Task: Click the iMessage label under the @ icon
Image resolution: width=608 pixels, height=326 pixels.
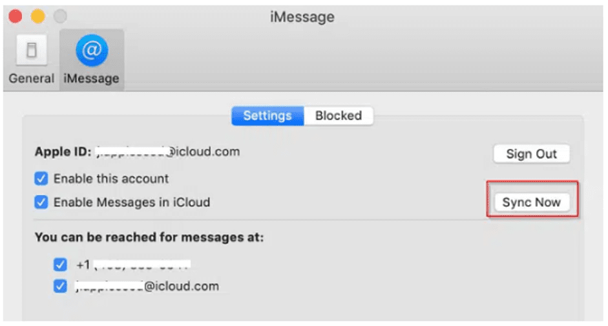Action: point(92,78)
